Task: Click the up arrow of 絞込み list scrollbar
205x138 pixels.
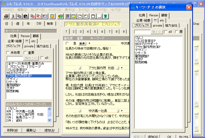Action: tap(50, 109)
